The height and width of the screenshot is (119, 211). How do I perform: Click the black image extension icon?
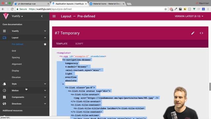(180, 9)
